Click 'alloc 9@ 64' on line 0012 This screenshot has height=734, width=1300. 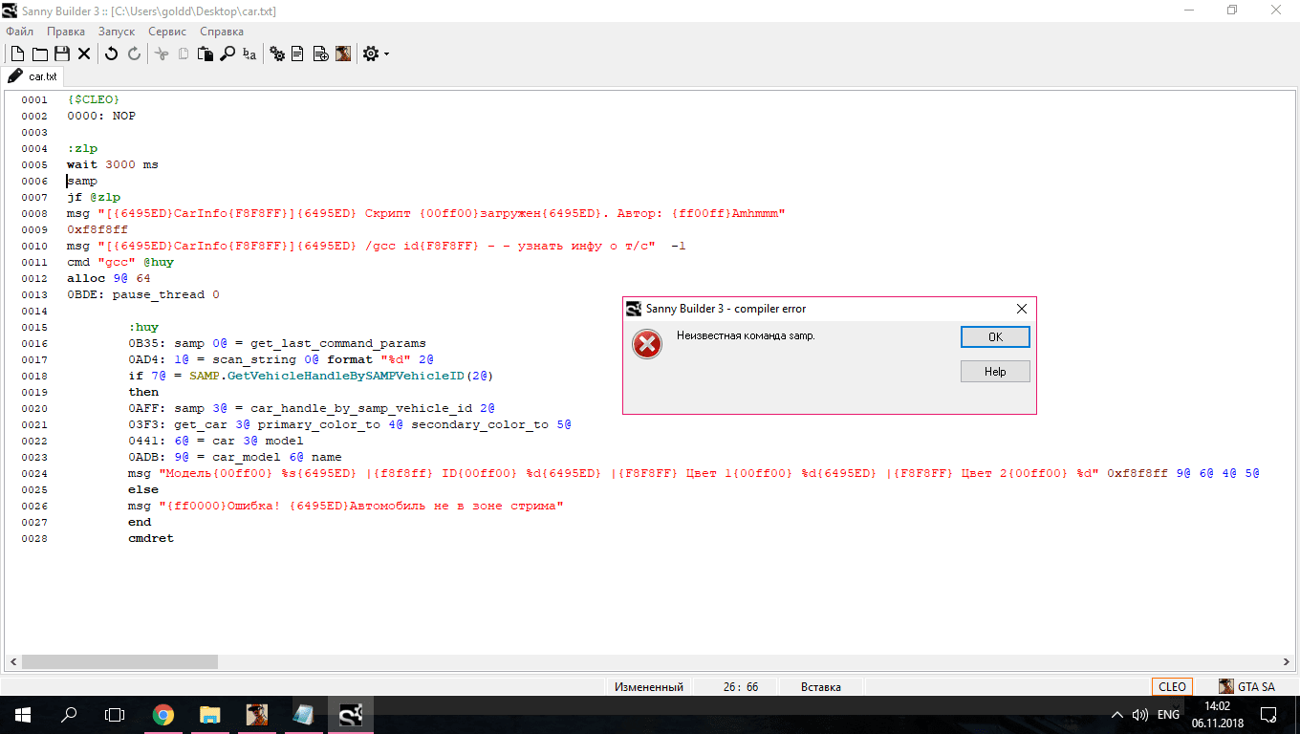(109, 278)
